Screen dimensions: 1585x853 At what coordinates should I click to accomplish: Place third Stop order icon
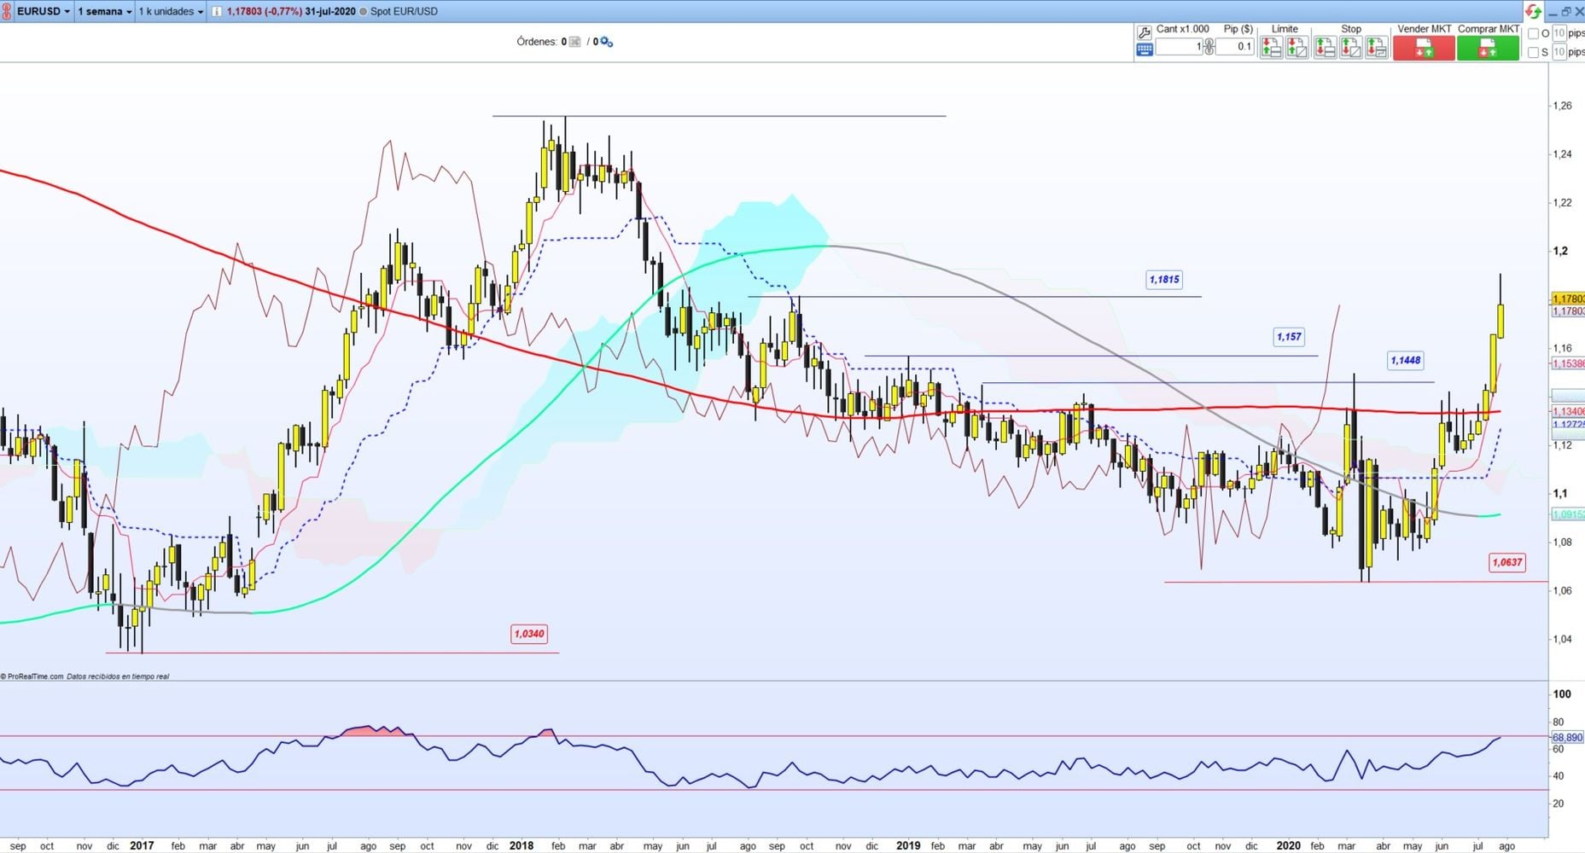(1376, 48)
